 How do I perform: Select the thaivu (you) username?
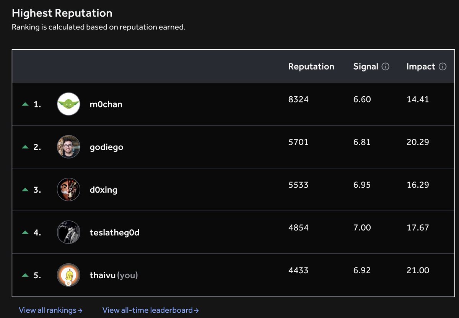114,275
